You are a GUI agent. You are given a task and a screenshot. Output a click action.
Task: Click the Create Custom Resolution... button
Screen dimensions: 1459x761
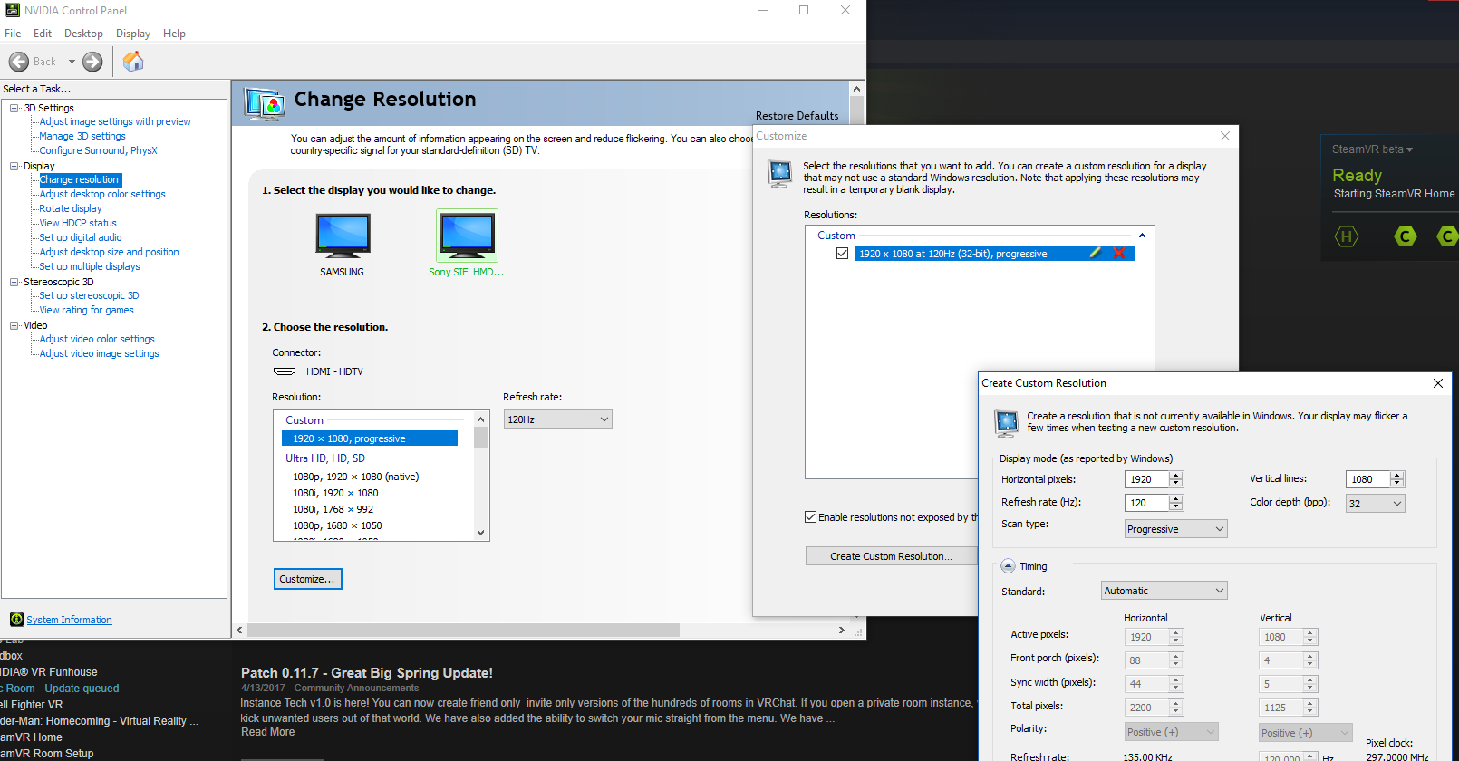pyautogui.click(x=892, y=556)
